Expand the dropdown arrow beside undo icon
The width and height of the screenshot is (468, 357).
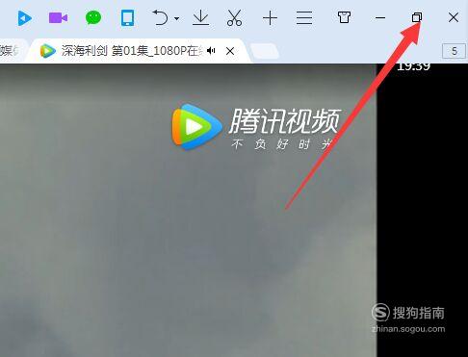pos(176,18)
